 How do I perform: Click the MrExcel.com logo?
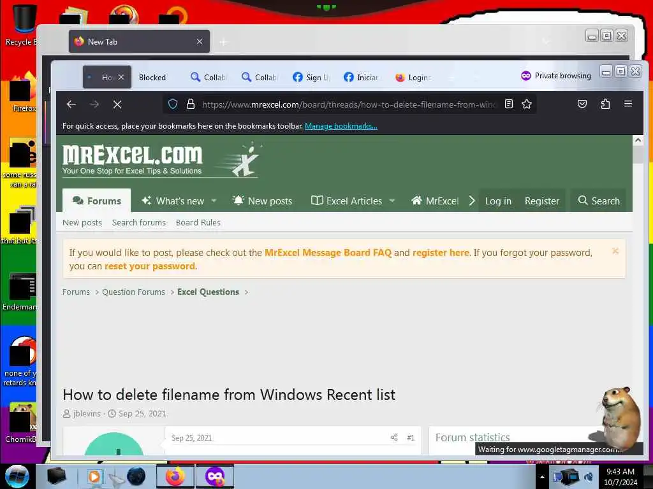[x=160, y=160]
